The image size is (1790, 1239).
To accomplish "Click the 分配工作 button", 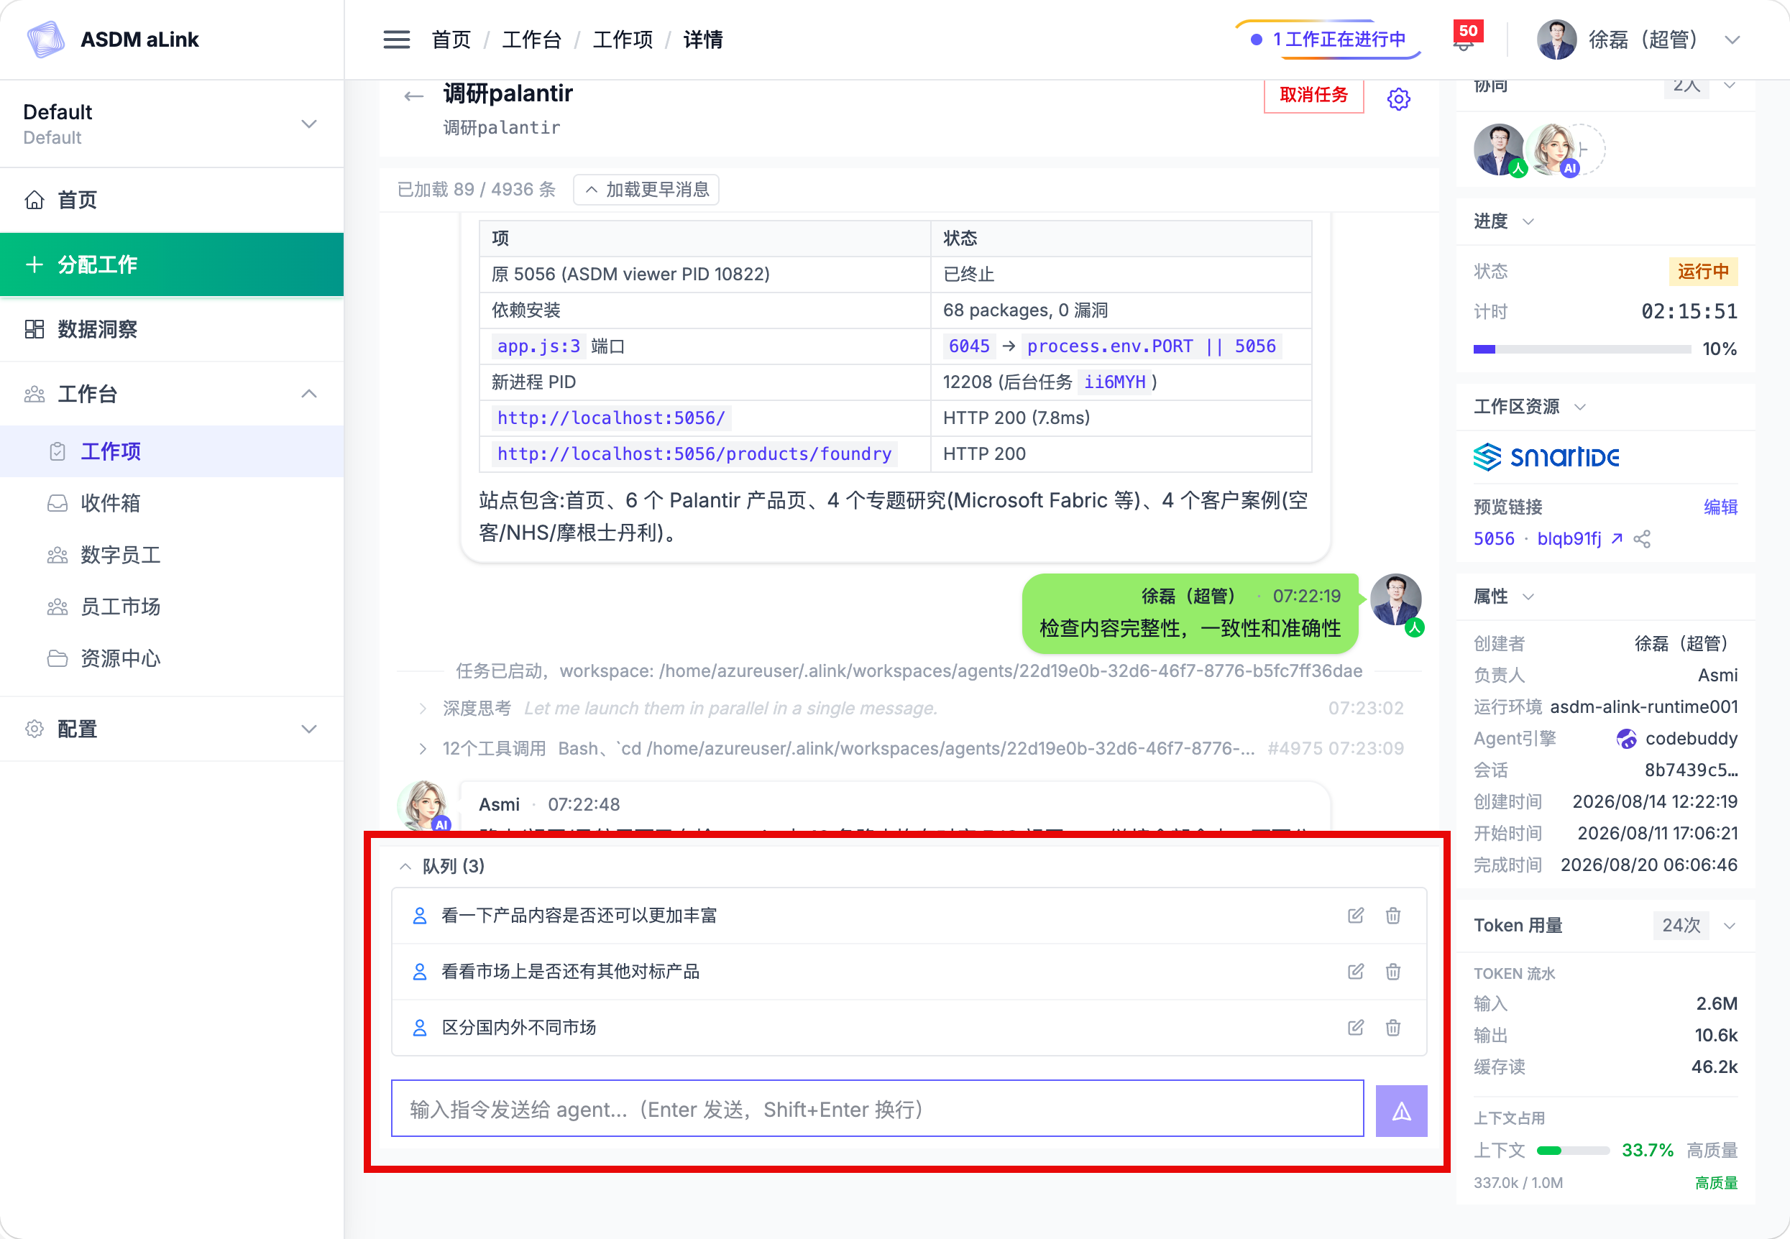I will pyautogui.click(x=172, y=264).
